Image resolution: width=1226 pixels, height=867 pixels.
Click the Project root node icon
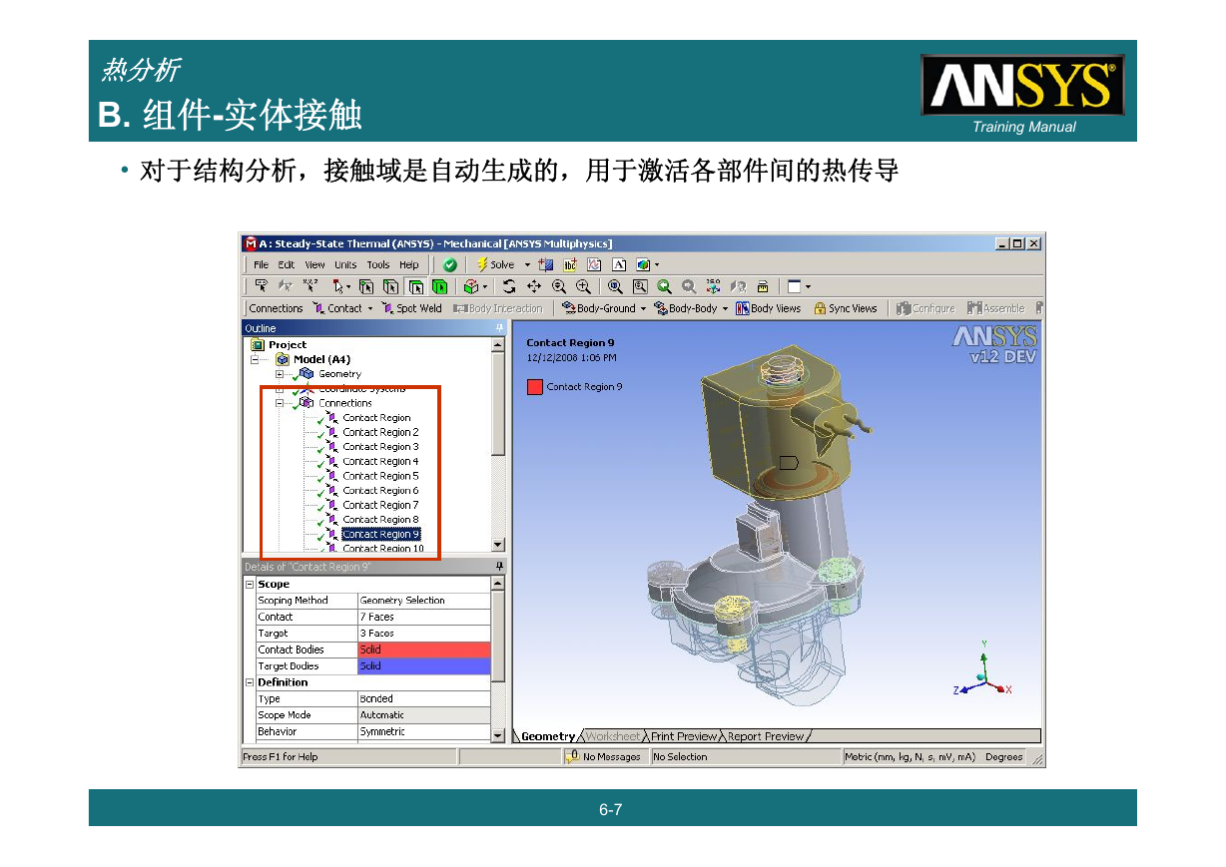coord(258,345)
